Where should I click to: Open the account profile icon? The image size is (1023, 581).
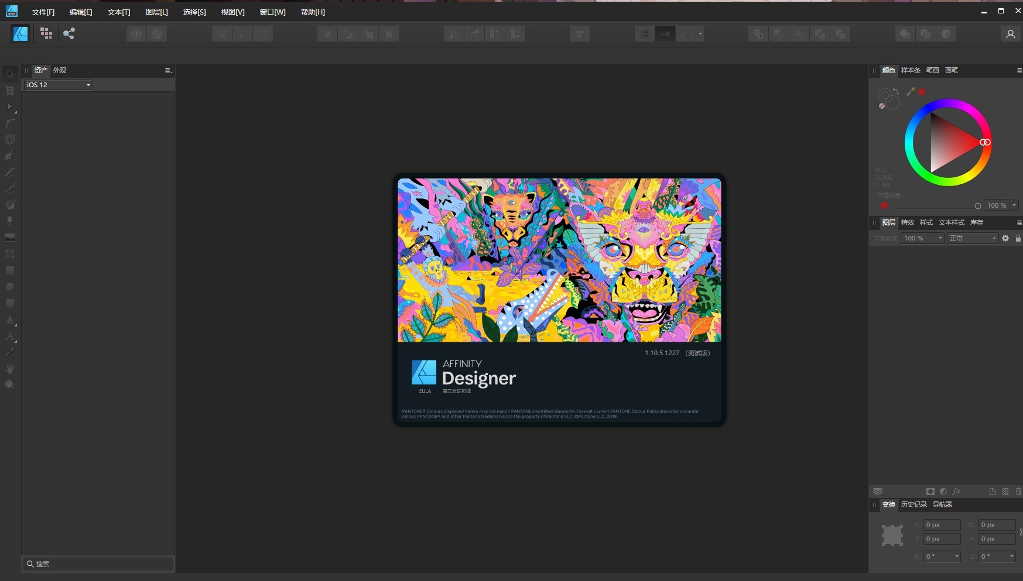point(1010,34)
